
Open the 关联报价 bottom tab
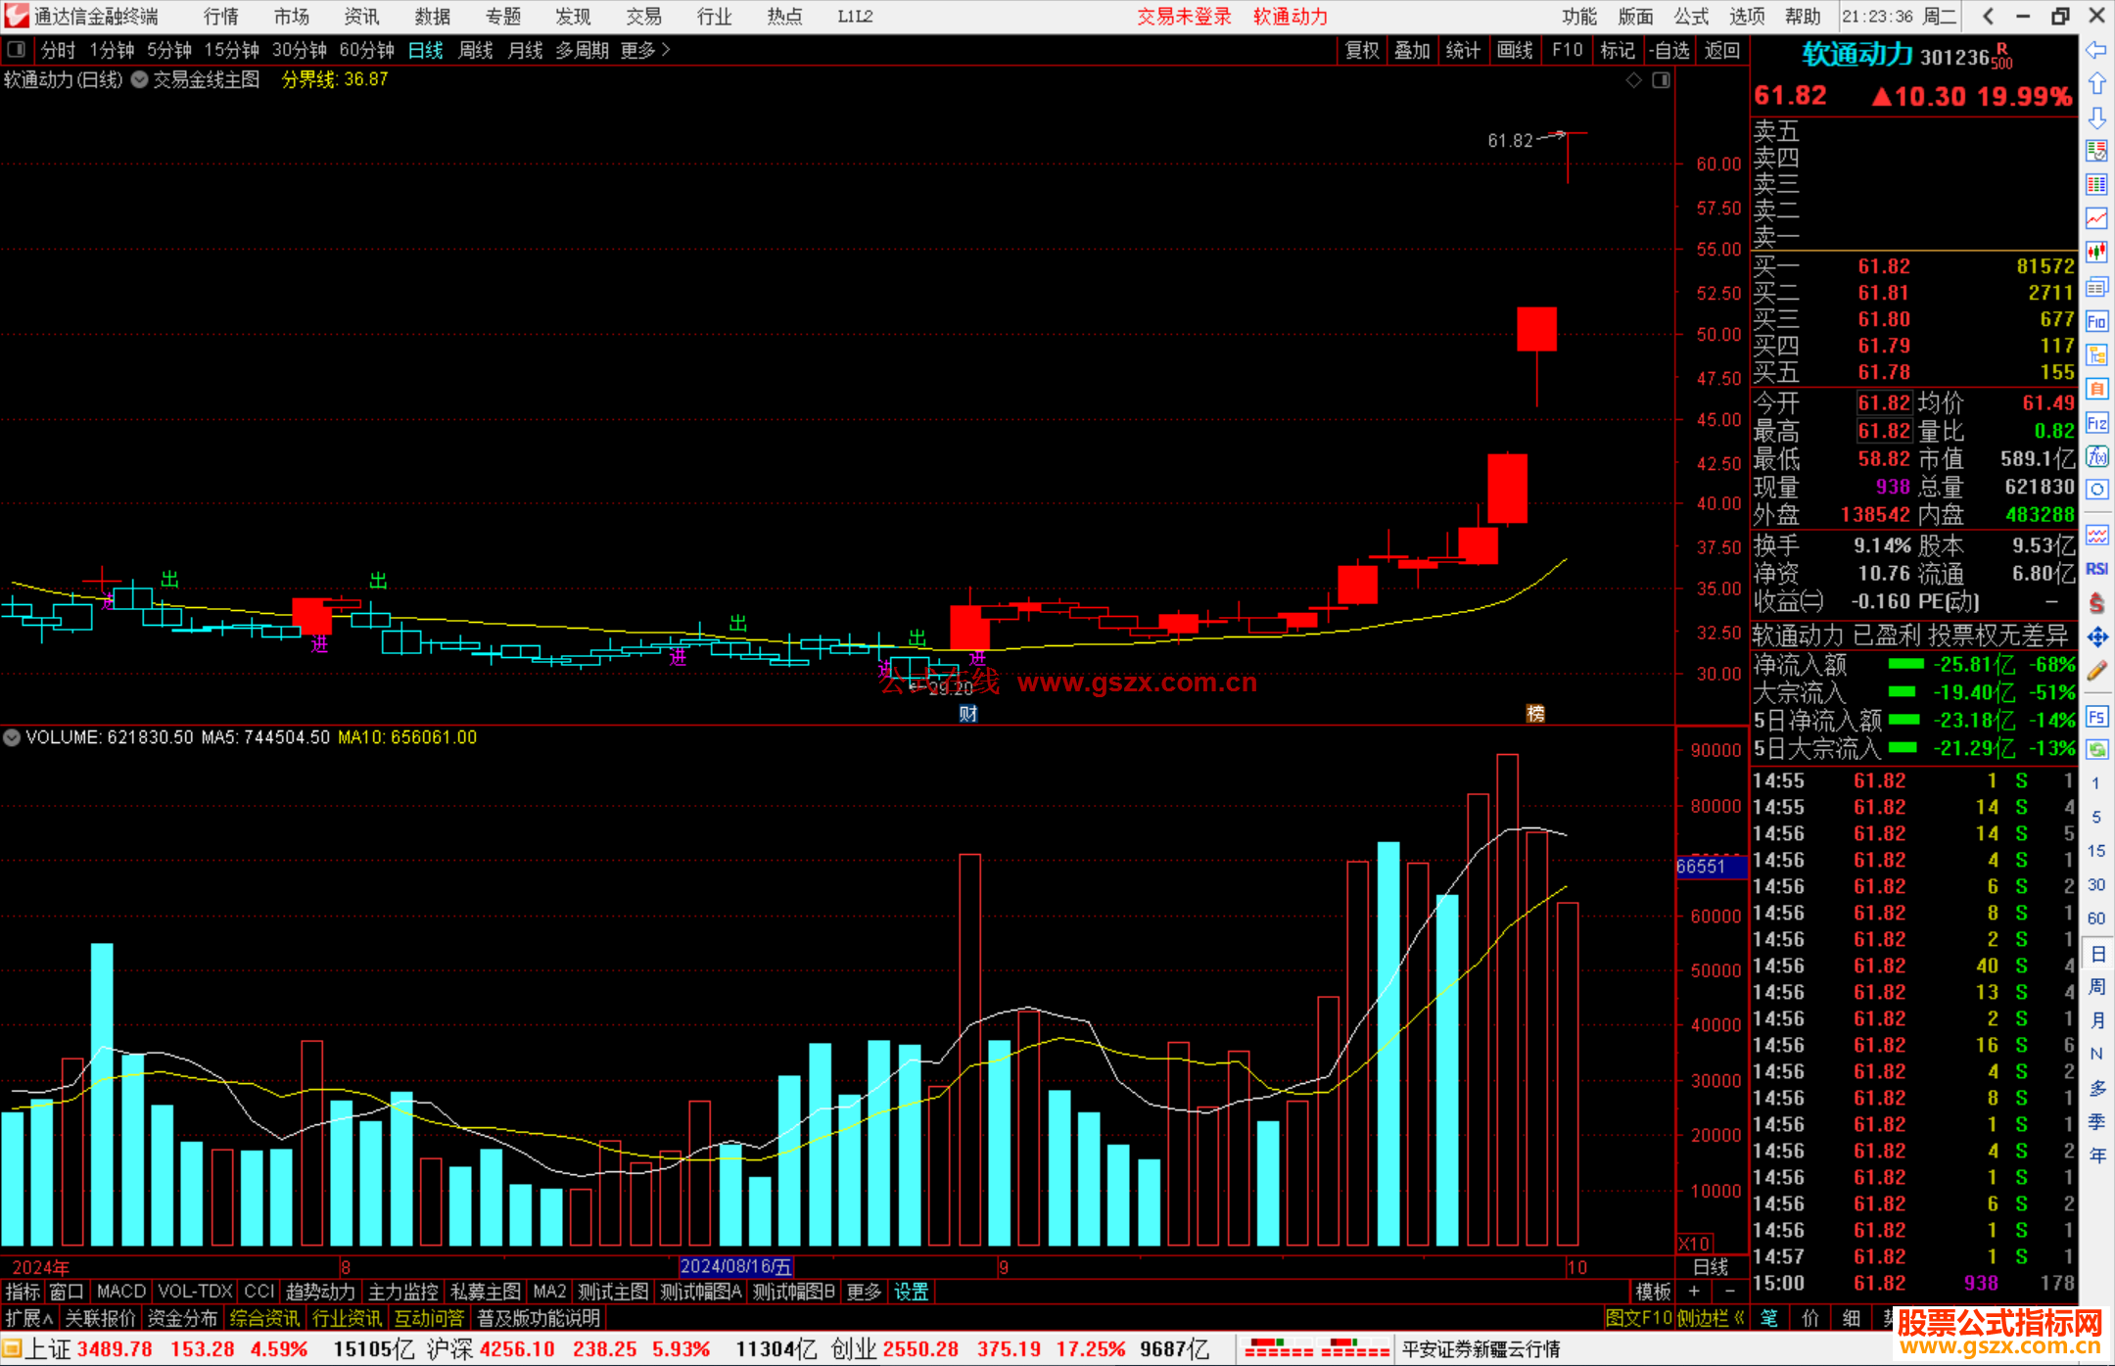pyautogui.click(x=100, y=1318)
